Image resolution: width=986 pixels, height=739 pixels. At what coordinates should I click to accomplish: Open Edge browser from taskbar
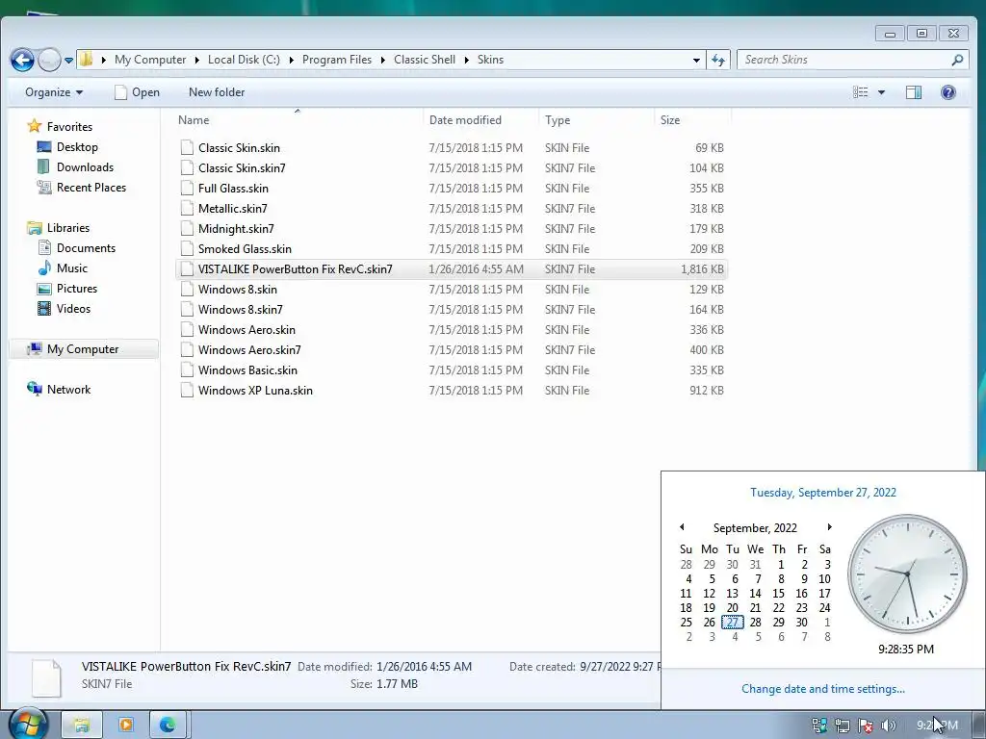point(168,726)
